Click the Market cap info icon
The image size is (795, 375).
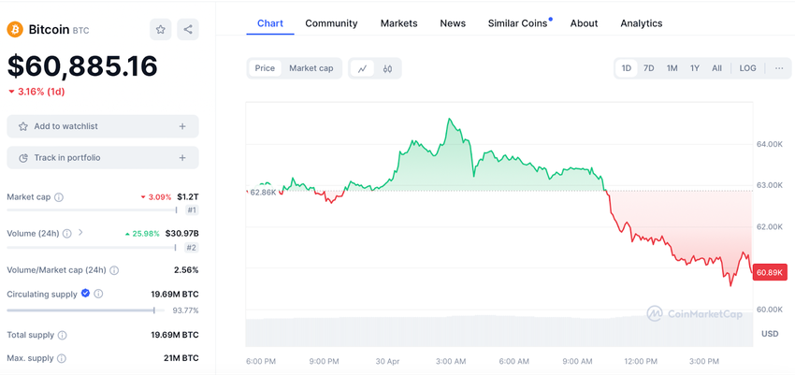pyautogui.click(x=59, y=197)
